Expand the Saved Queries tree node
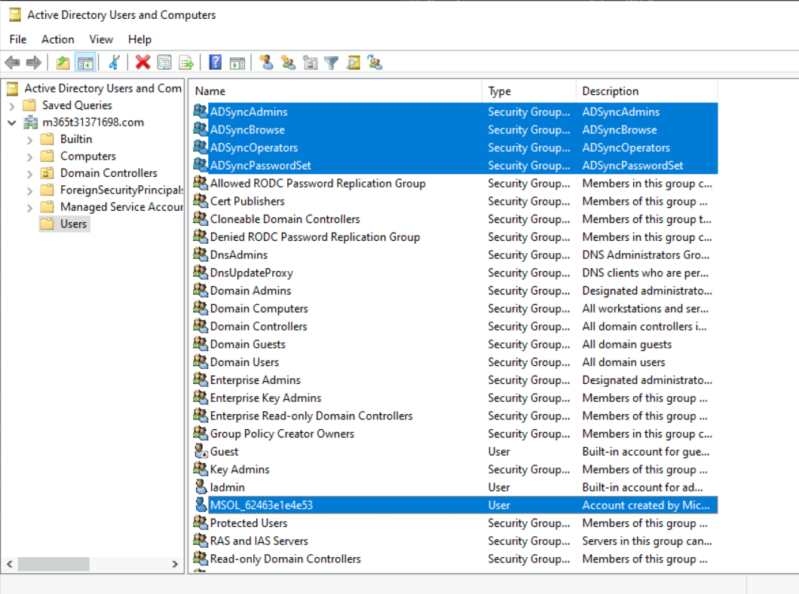Viewport: 799px width, 594px height. (x=12, y=105)
